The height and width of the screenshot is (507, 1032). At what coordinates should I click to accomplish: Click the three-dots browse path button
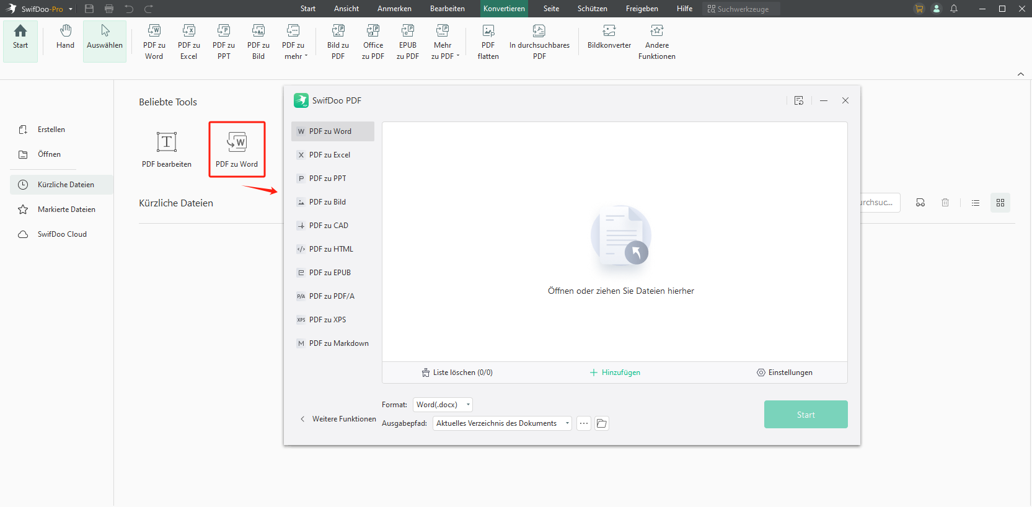584,423
